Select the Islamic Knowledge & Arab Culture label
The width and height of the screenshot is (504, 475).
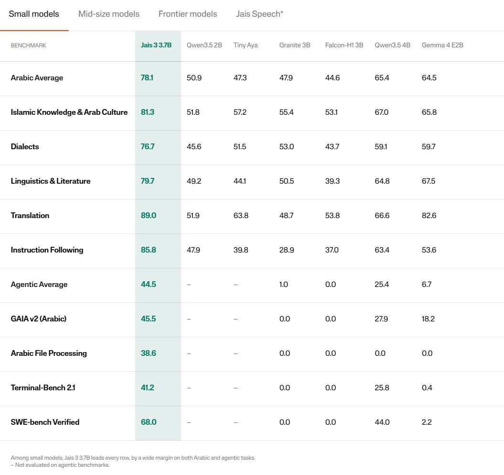pos(69,112)
